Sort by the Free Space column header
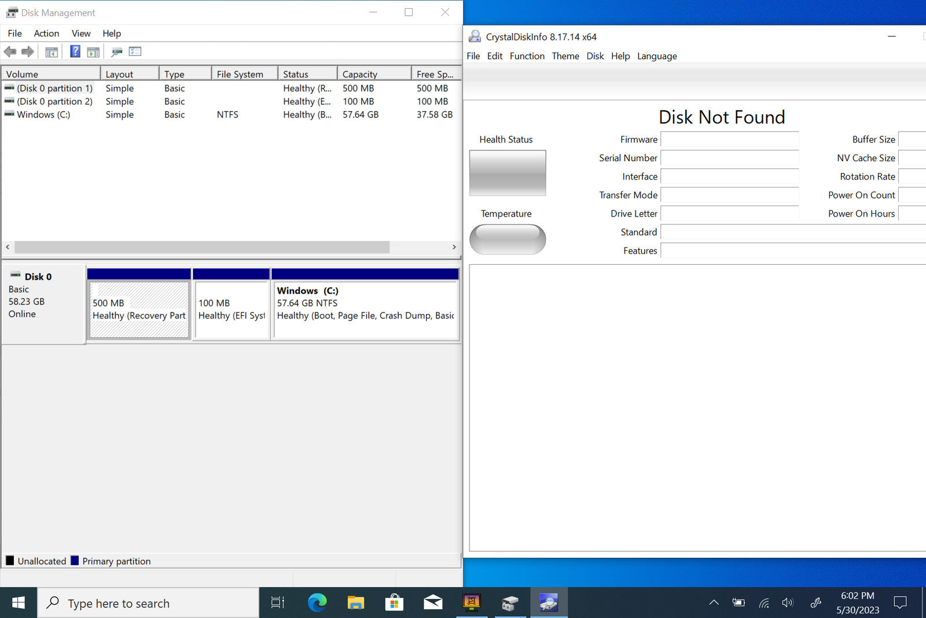Image resolution: width=926 pixels, height=618 pixels. click(x=436, y=74)
